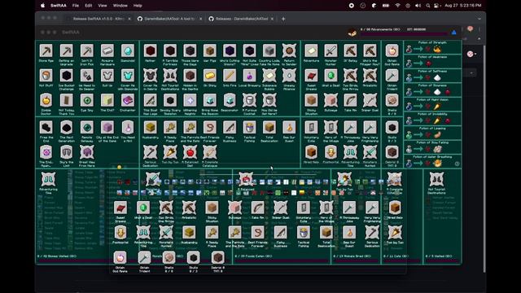This screenshot has height=293, width=521.
Task: Click the Acquire Hardware iron ingot icon
Action: click(107, 50)
